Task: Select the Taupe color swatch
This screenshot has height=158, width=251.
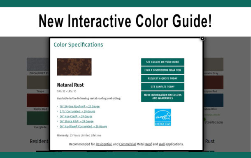Action: 38,82
